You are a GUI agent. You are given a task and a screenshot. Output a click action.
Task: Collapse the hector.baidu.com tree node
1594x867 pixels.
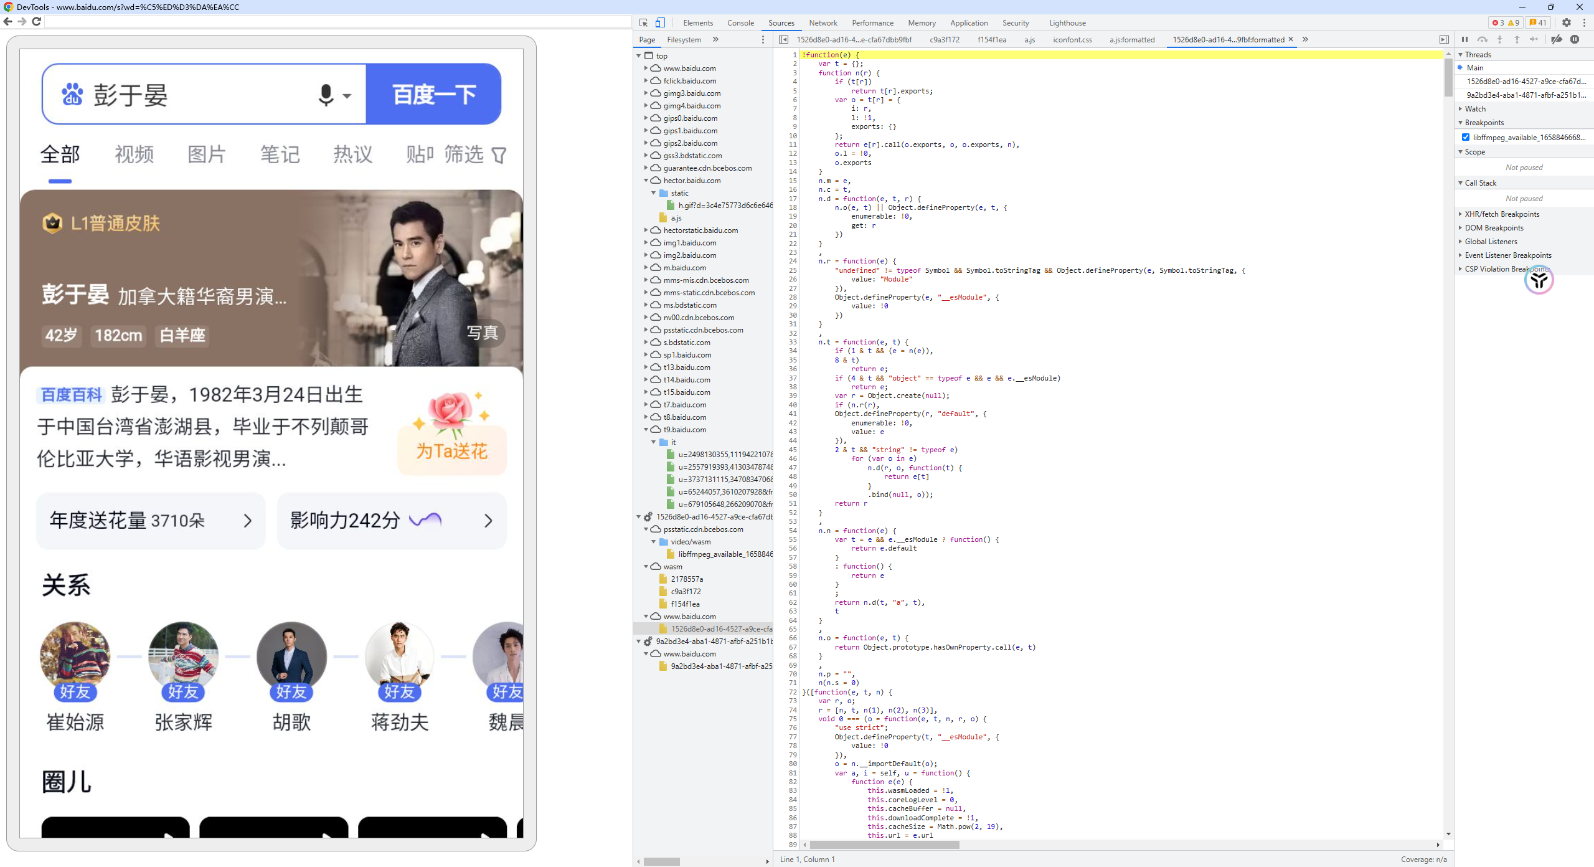646,181
